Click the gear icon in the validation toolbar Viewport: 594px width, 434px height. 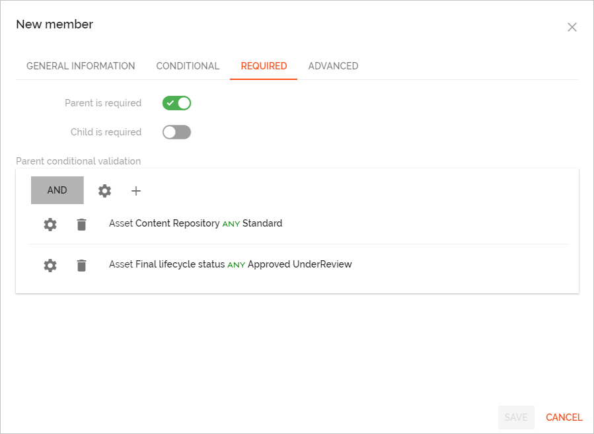point(104,190)
